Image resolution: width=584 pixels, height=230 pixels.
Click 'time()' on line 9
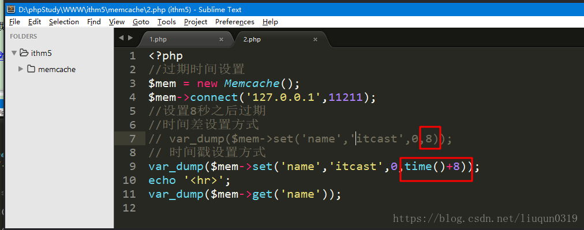click(x=425, y=167)
